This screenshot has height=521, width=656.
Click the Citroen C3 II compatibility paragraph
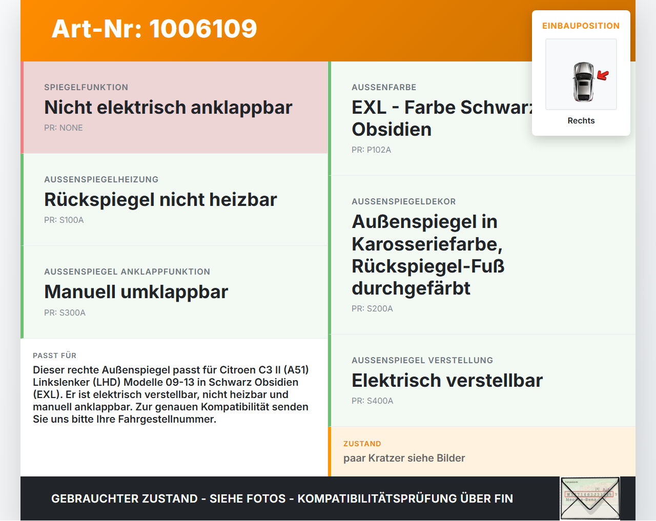click(x=171, y=394)
